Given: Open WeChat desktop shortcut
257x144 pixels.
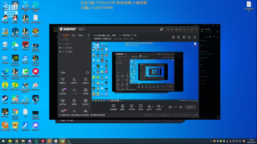Looking at the screenshot, I should [15, 46].
